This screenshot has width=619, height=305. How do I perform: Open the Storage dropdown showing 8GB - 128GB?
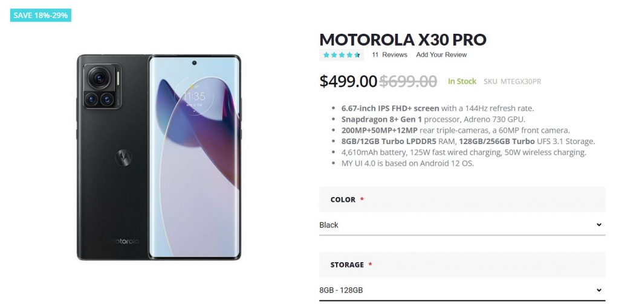461,290
